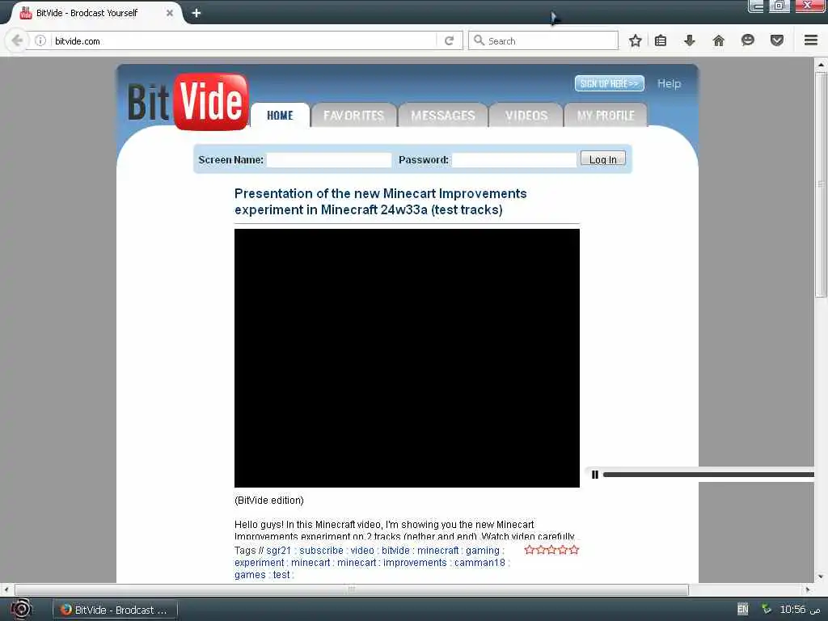Viewport: 828px width, 621px height.
Task: Open the VIDEOS tab
Action: (526, 115)
